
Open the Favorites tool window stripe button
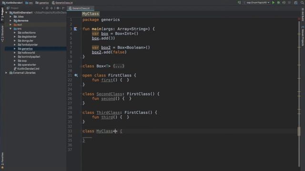[2, 161]
